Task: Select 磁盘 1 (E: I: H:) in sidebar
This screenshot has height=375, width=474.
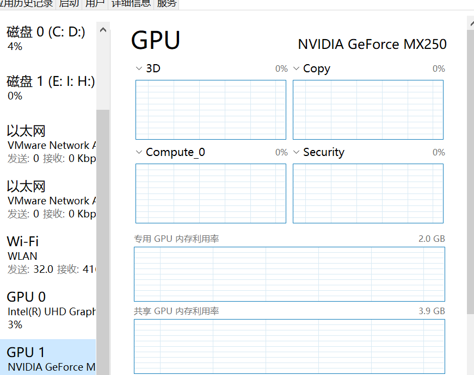Action: [x=48, y=88]
